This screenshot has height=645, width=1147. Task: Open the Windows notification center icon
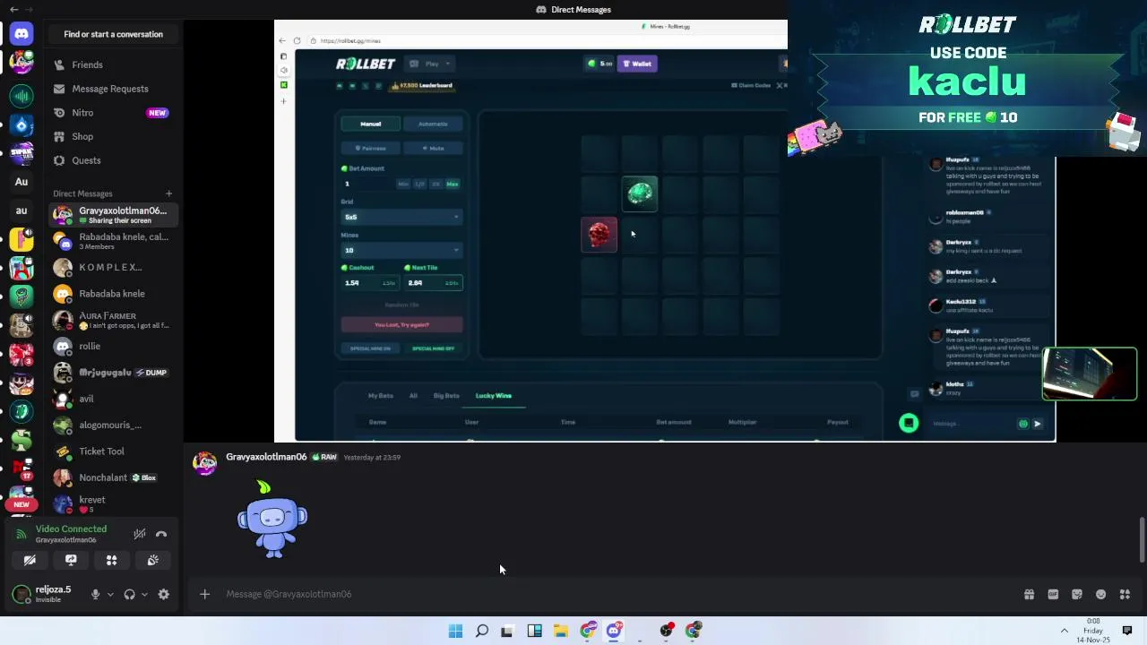tap(1127, 631)
